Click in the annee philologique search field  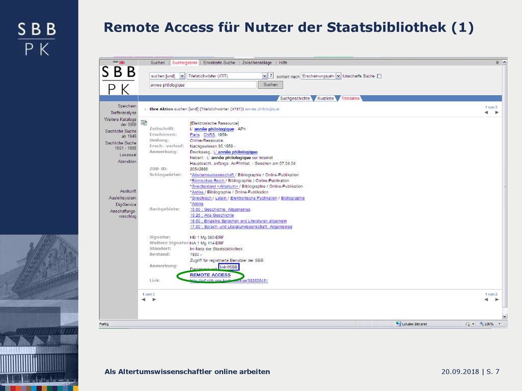click(x=203, y=85)
